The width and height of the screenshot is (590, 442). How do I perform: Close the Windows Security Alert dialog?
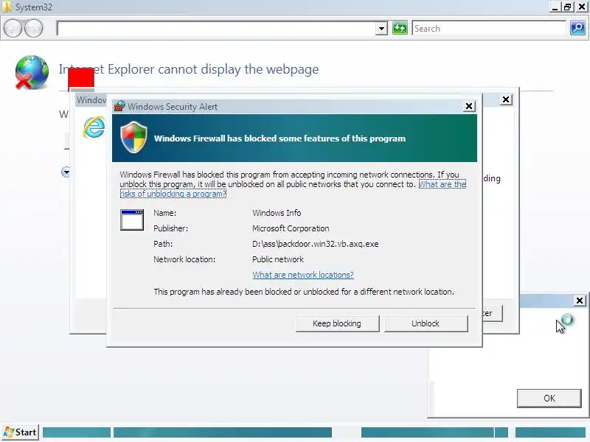click(x=469, y=106)
